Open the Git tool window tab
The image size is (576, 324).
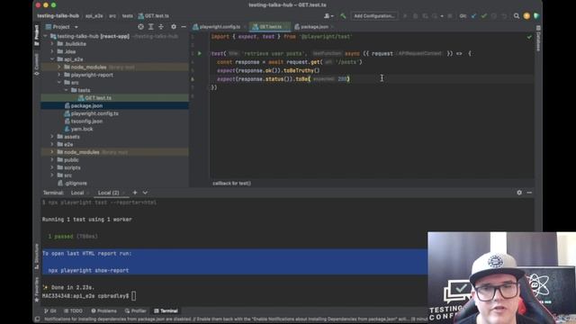click(x=50, y=310)
